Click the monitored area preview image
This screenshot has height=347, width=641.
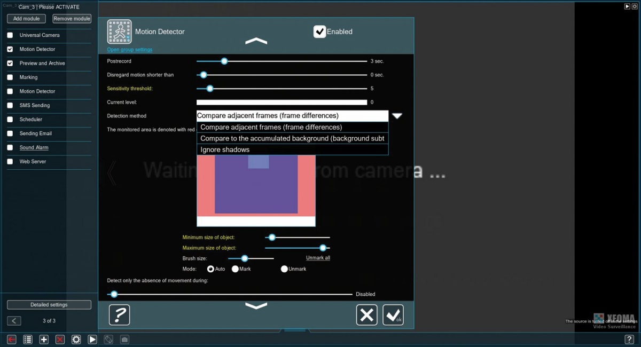(256, 191)
